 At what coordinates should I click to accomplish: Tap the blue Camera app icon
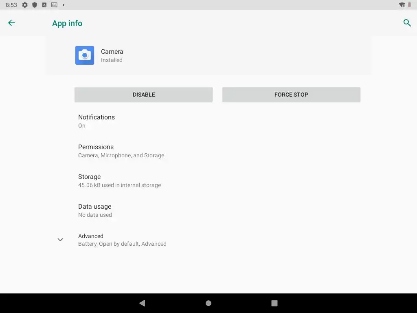coord(85,55)
